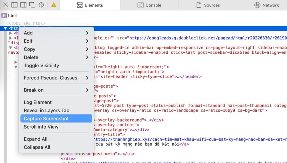
Task: Close the Web Inspector panel
Action: tap(6, 5)
